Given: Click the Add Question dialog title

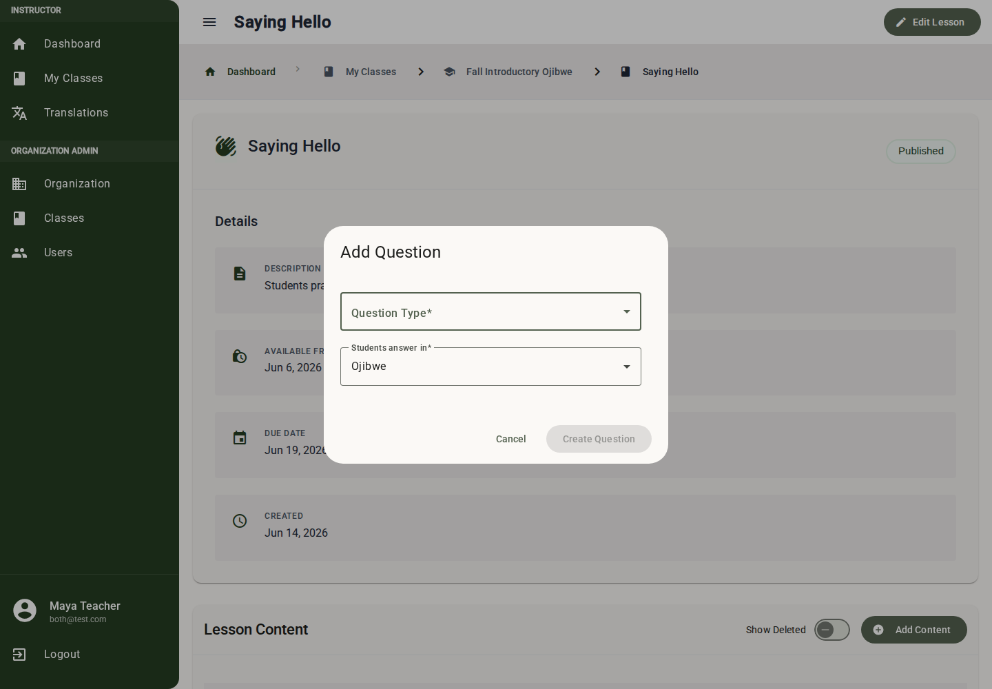Looking at the screenshot, I should (391, 252).
